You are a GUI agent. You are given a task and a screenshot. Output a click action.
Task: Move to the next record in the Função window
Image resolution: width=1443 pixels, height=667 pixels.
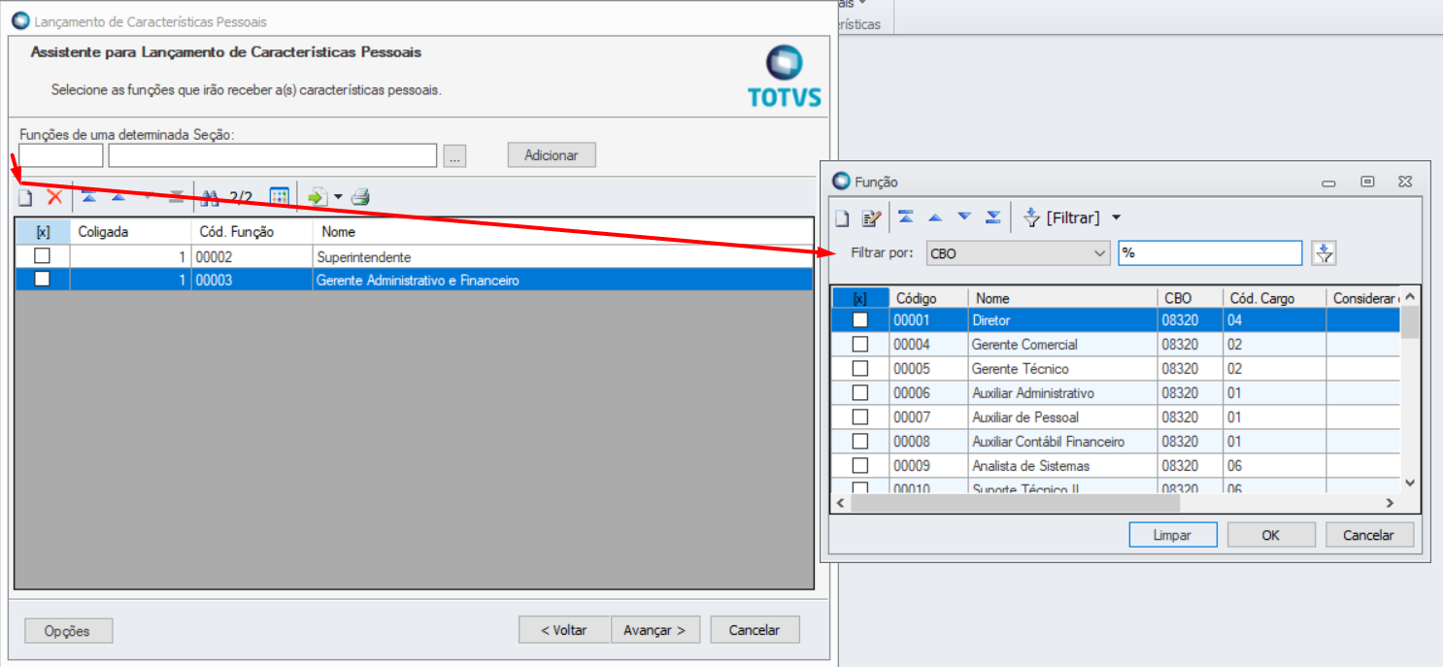click(963, 217)
